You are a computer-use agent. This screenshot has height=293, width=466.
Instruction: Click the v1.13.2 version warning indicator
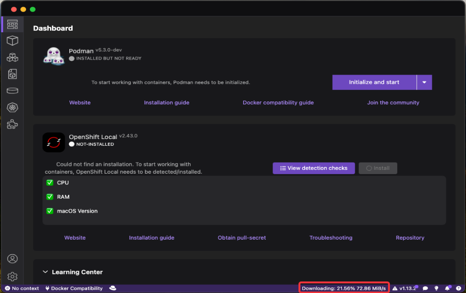click(404, 288)
